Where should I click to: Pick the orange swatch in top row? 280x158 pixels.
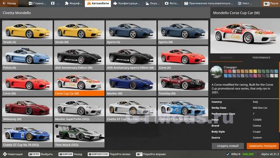tap(242, 71)
